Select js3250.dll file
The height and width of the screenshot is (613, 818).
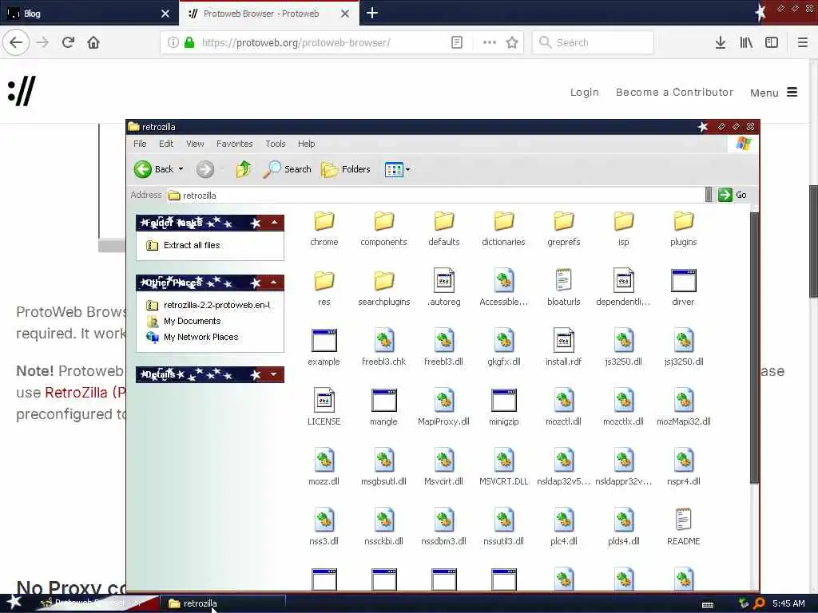point(624,346)
